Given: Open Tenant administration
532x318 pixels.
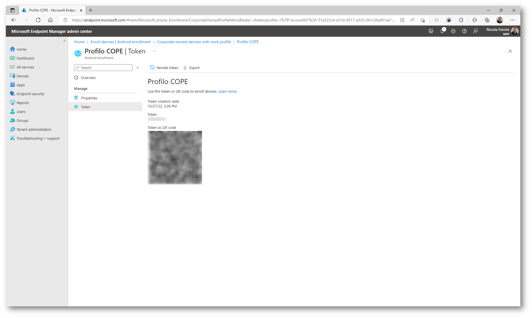Looking at the screenshot, I should [34, 129].
